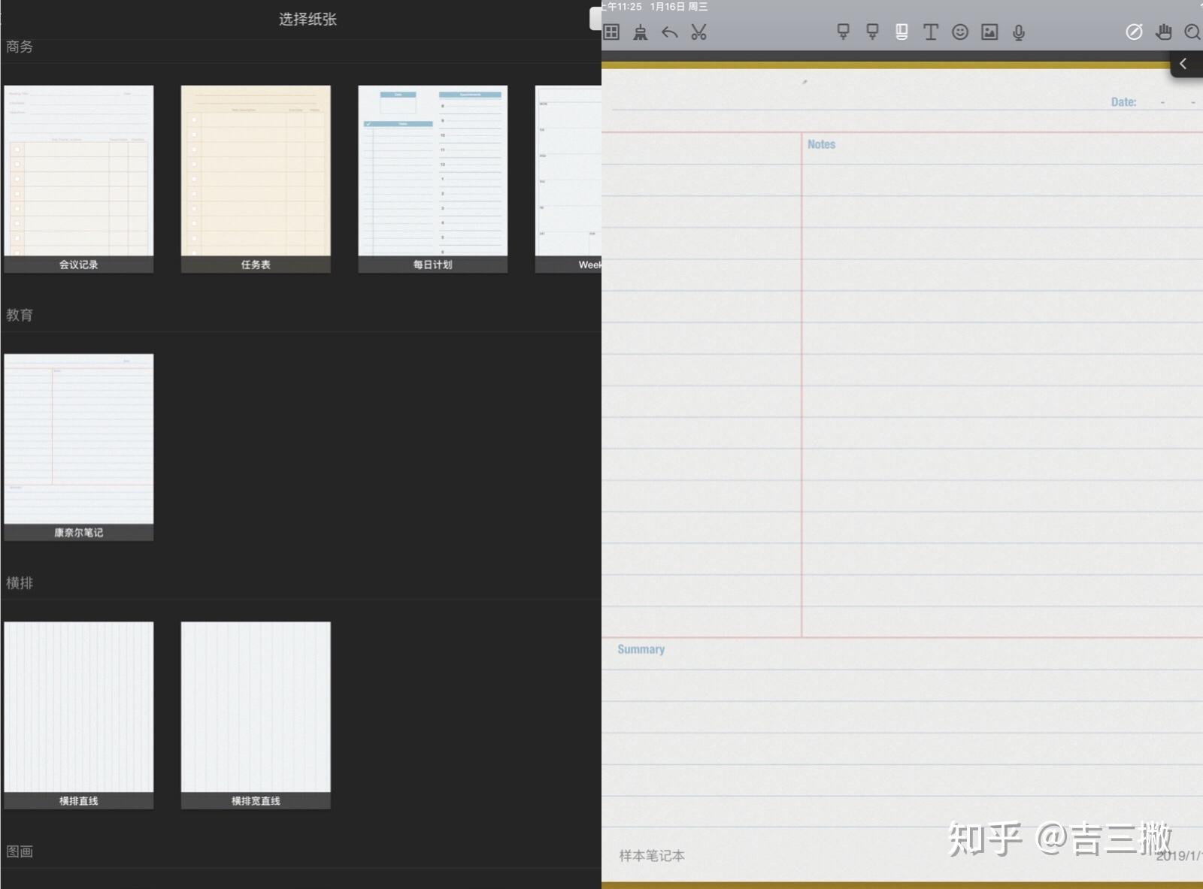The image size is (1203, 889).
Task: Click the 教育 category header
Action: [20, 315]
